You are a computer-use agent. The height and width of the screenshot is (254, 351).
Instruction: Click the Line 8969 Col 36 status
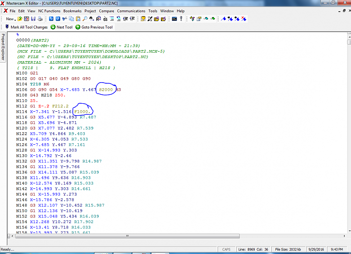pos(253,249)
